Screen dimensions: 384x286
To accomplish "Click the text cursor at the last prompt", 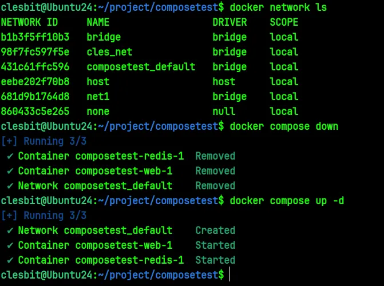I will pyautogui.click(x=229, y=274).
